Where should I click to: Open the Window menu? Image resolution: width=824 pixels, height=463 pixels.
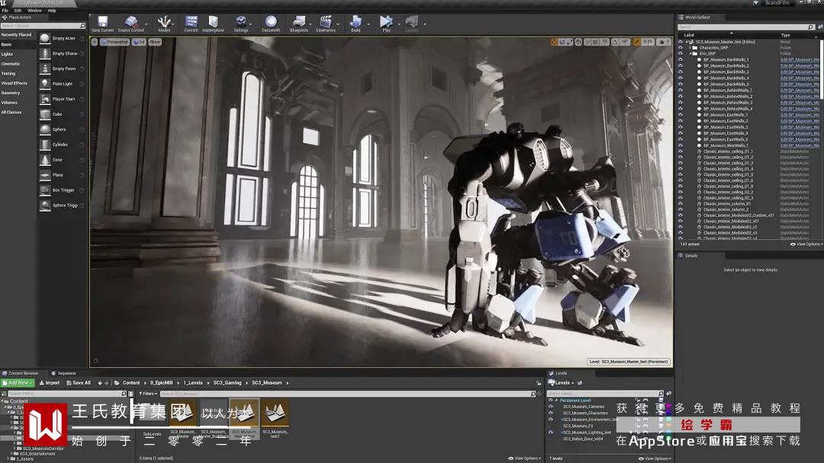point(34,11)
